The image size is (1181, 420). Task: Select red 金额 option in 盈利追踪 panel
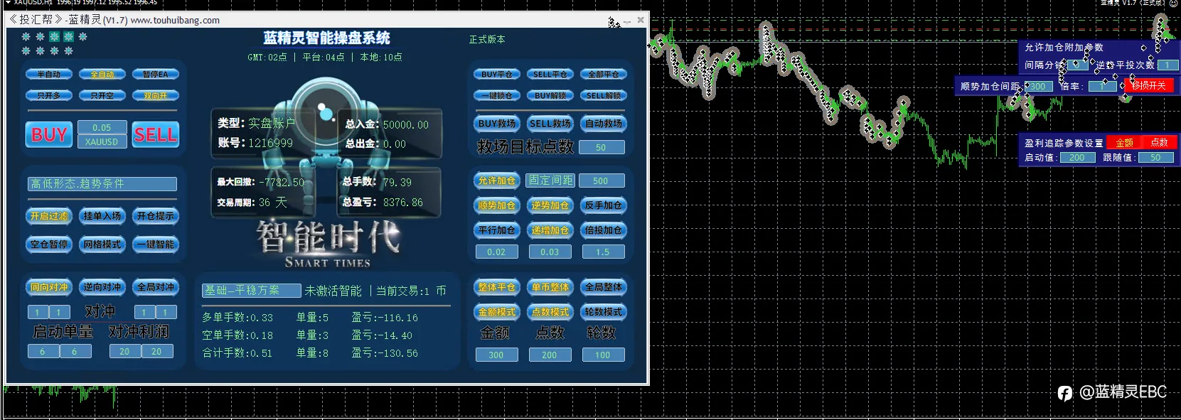(x=1125, y=143)
